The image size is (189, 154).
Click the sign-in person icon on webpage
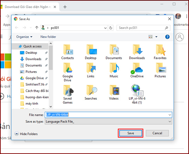click(x=180, y=37)
